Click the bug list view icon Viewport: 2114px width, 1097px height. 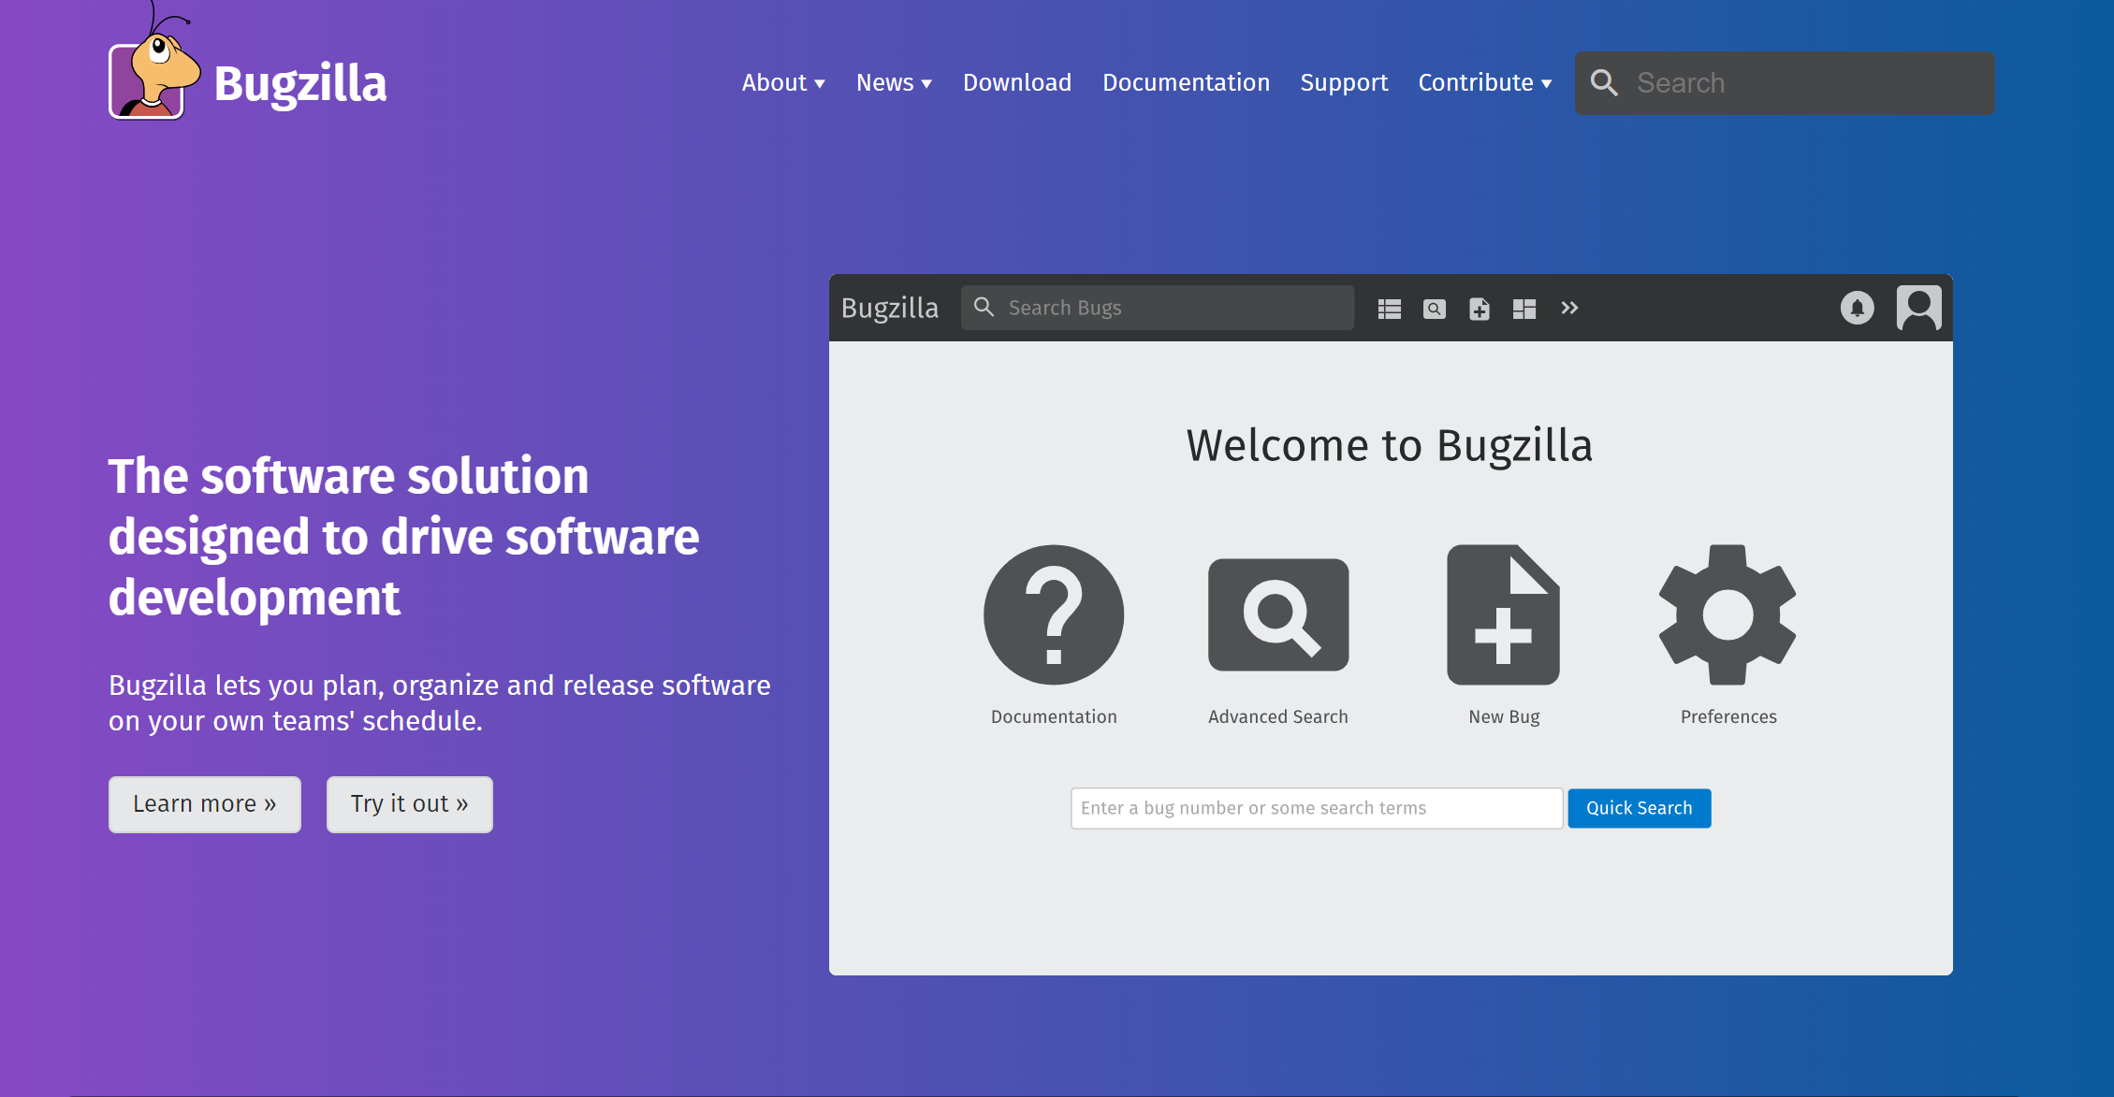click(x=1387, y=308)
